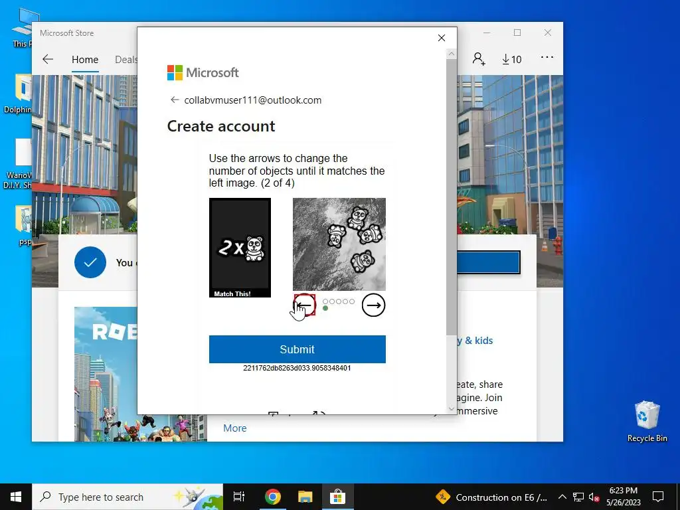Image resolution: width=680 pixels, height=510 pixels.
Task: Open the Store more options menu
Action: click(547, 57)
